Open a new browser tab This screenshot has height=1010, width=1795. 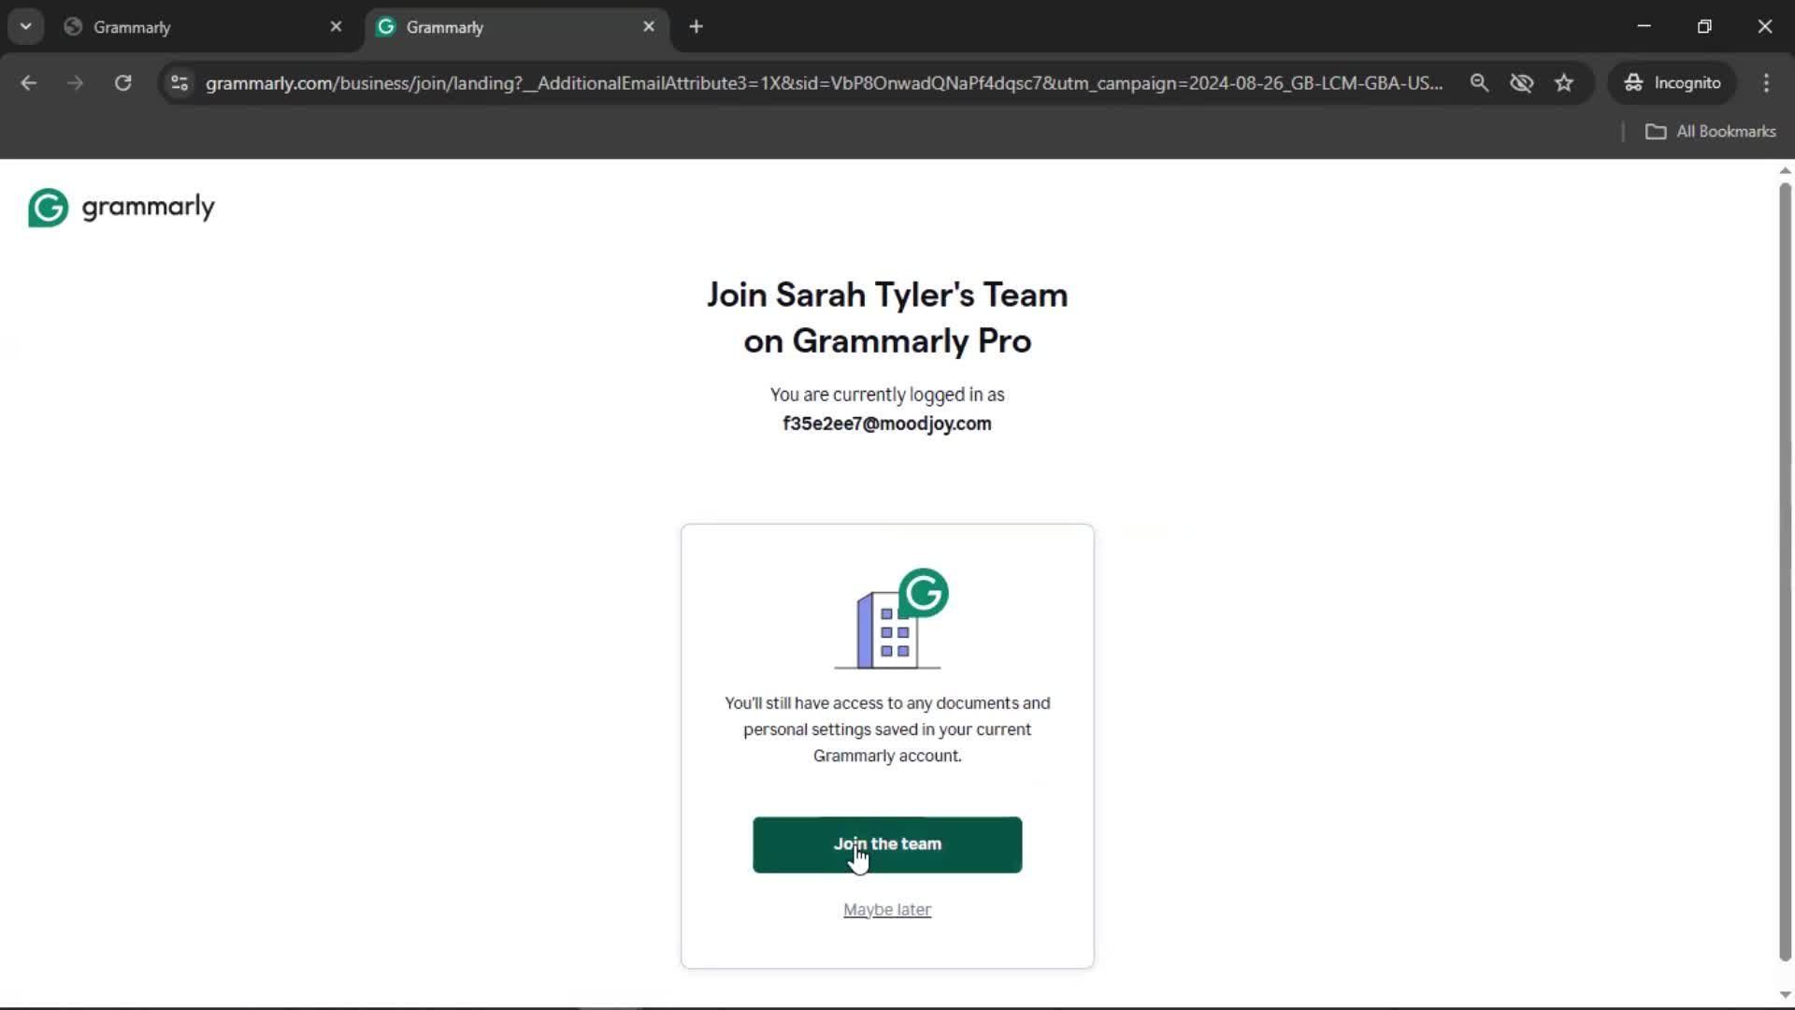click(696, 27)
